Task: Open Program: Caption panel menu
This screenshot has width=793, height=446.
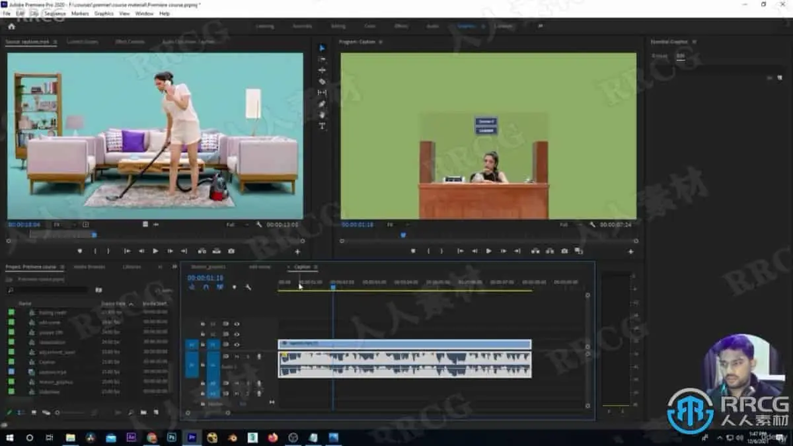Action: 381,42
